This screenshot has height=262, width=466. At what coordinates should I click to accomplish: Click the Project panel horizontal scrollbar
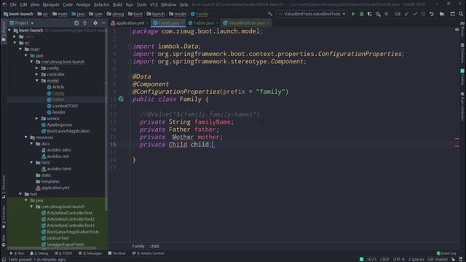[52, 247]
